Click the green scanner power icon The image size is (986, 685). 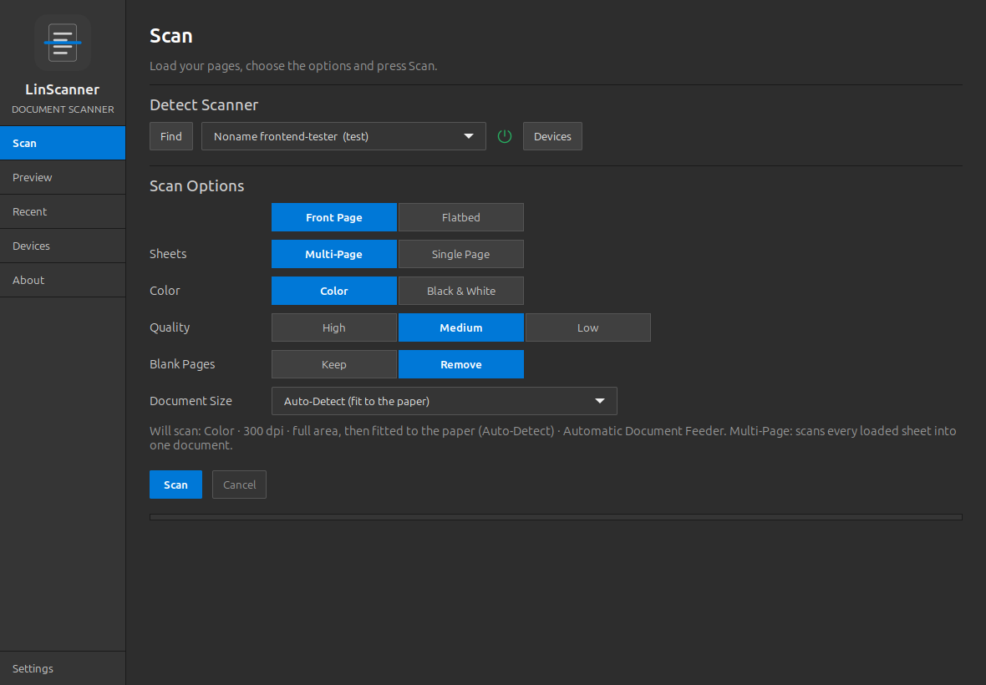505,136
